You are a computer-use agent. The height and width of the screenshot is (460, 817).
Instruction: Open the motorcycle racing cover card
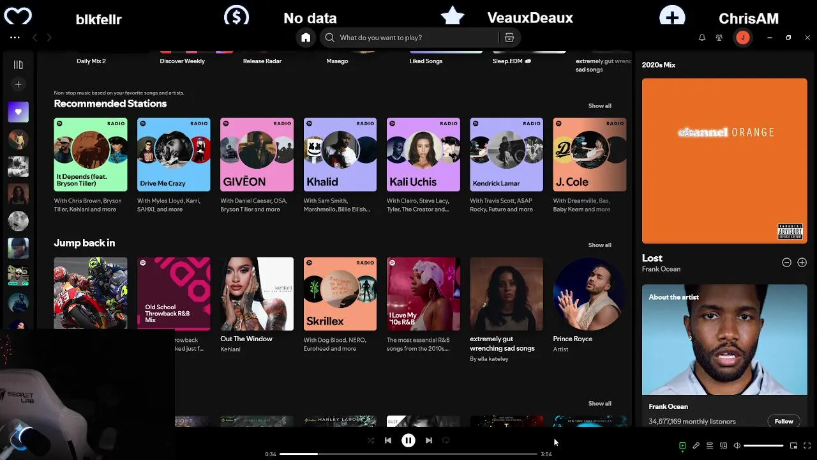point(91,294)
